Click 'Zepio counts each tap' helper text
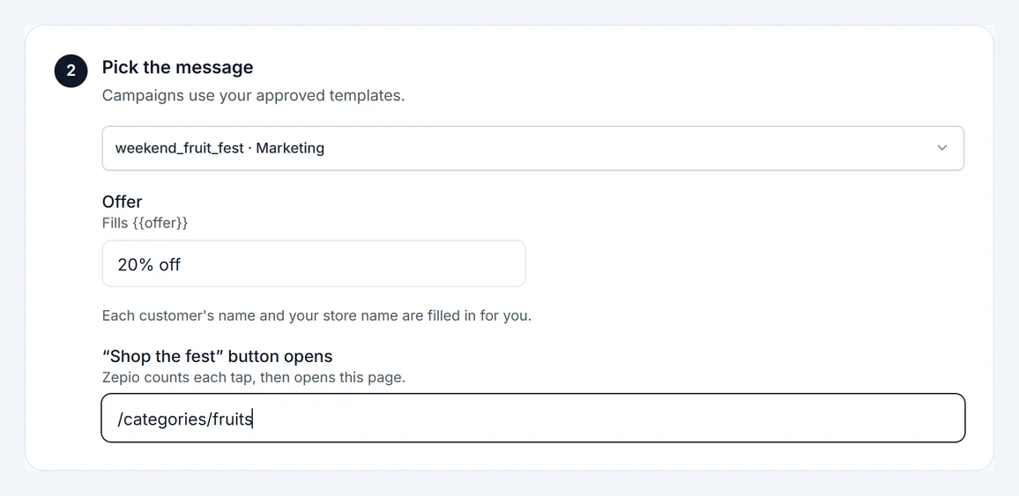1019x496 pixels. coord(254,377)
